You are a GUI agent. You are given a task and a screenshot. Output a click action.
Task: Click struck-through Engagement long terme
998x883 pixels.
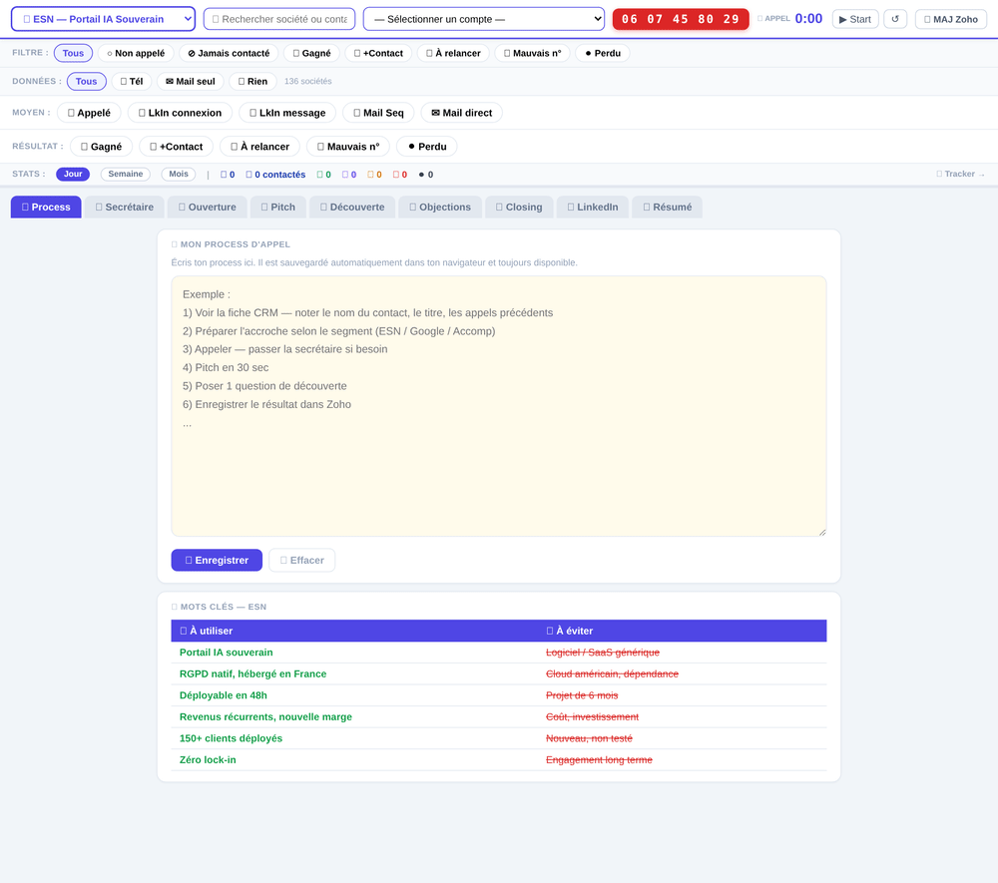(599, 759)
